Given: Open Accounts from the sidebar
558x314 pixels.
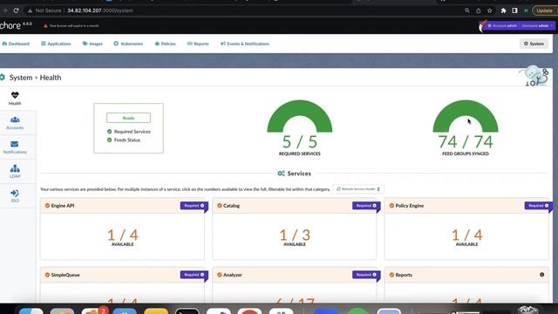Looking at the screenshot, I should pos(15,123).
